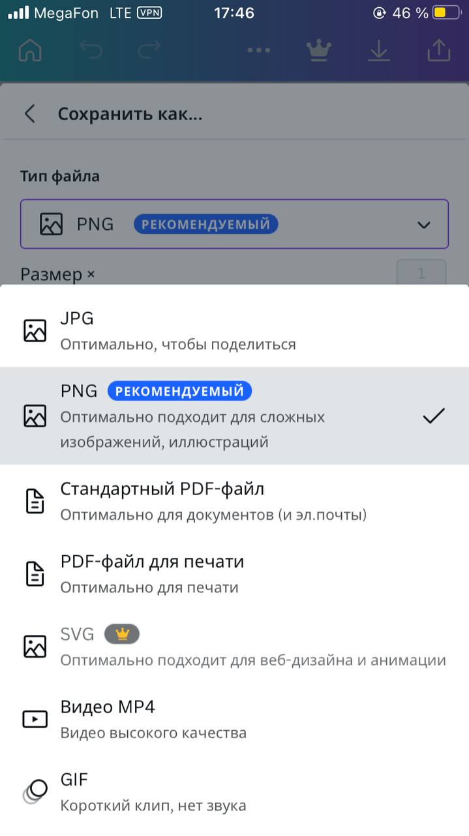
Task: Tap the share upload icon
Action: click(439, 50)
